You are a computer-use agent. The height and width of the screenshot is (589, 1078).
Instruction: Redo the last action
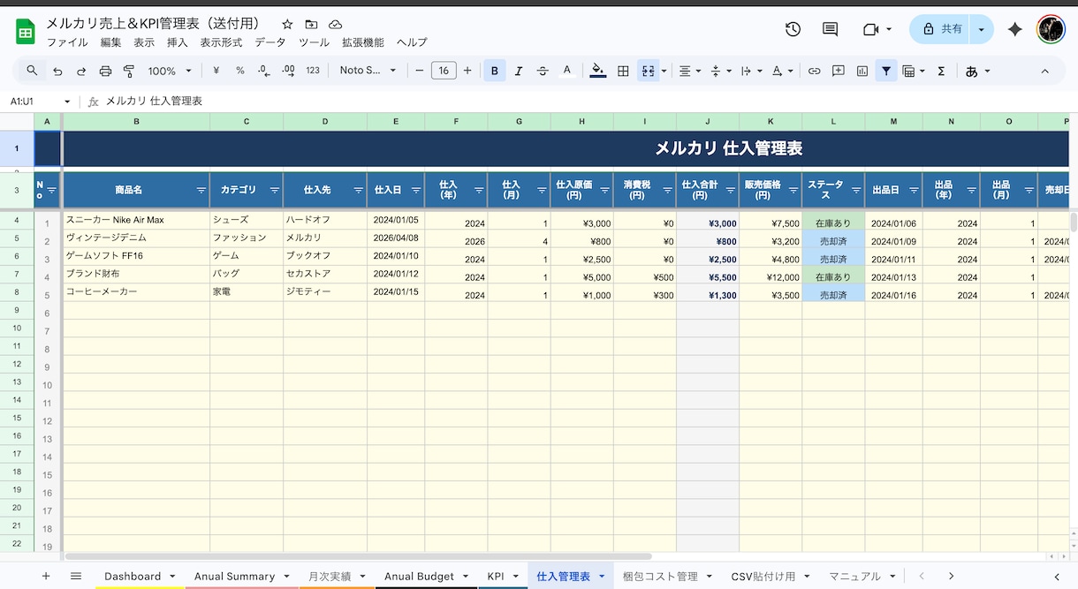tap(81, 71)
